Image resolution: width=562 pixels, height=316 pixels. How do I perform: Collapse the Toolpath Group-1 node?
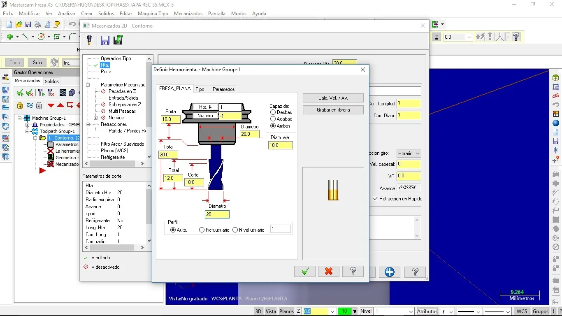28,131
